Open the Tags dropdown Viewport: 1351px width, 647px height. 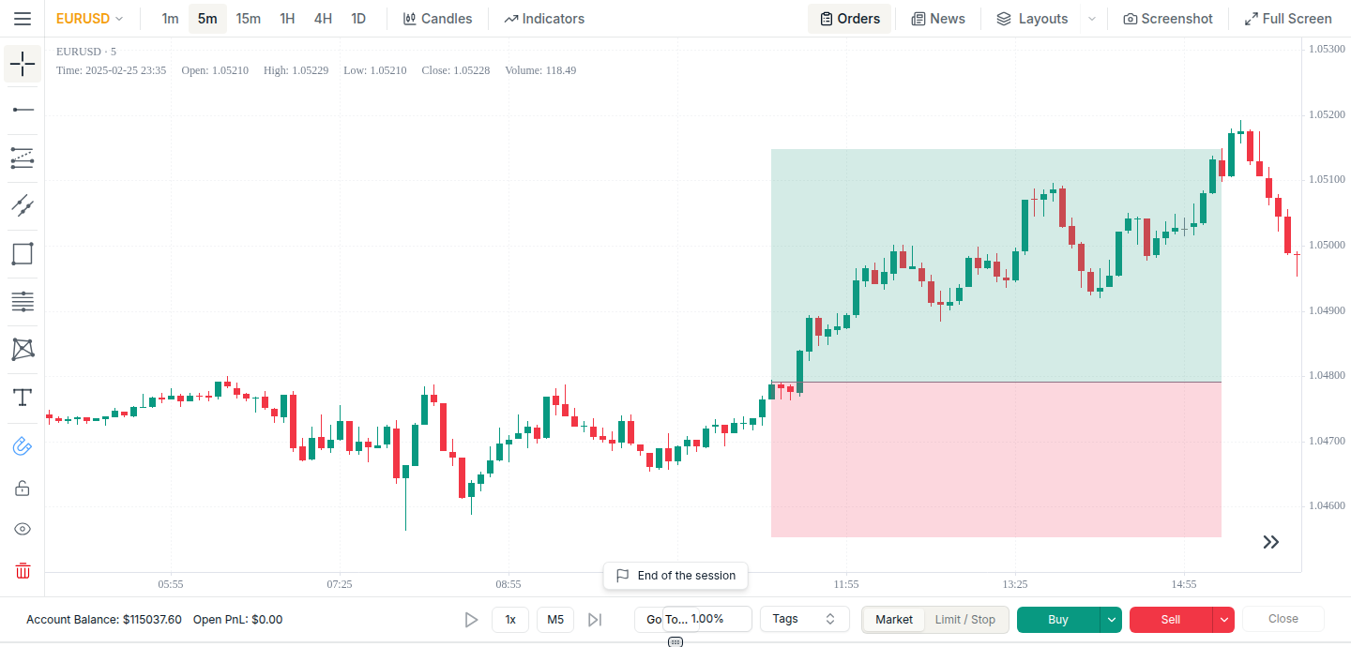(804, 619)
